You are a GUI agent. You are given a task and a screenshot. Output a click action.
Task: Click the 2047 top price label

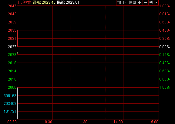(12, 6)
